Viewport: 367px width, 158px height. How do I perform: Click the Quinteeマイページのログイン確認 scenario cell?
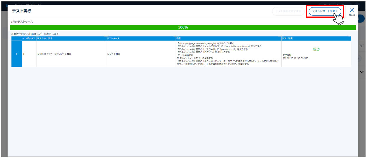pos(54,54)
